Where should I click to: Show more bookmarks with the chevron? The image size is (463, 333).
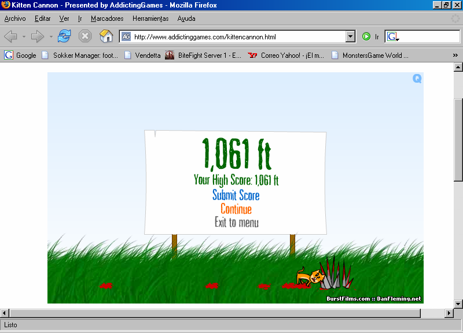tap(455, 55)
